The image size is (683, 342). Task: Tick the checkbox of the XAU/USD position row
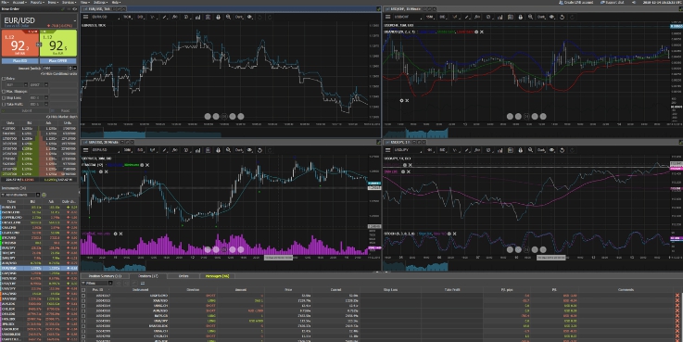coord(83,300)
